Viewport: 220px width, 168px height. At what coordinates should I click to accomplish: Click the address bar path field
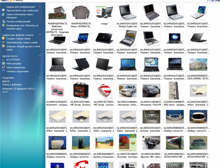110,1
